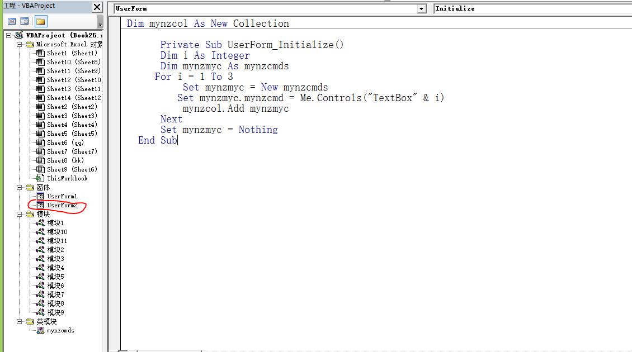Select 模块4 module in tree
Image resolution: width=632 pixels, height=352 pixels.
(x=55, y=268)
